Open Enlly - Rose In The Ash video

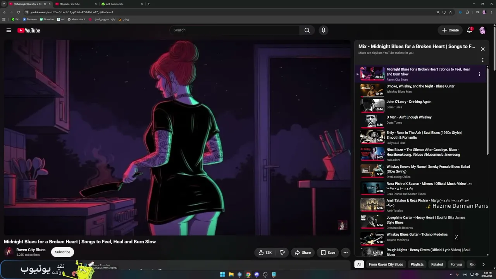424,135
